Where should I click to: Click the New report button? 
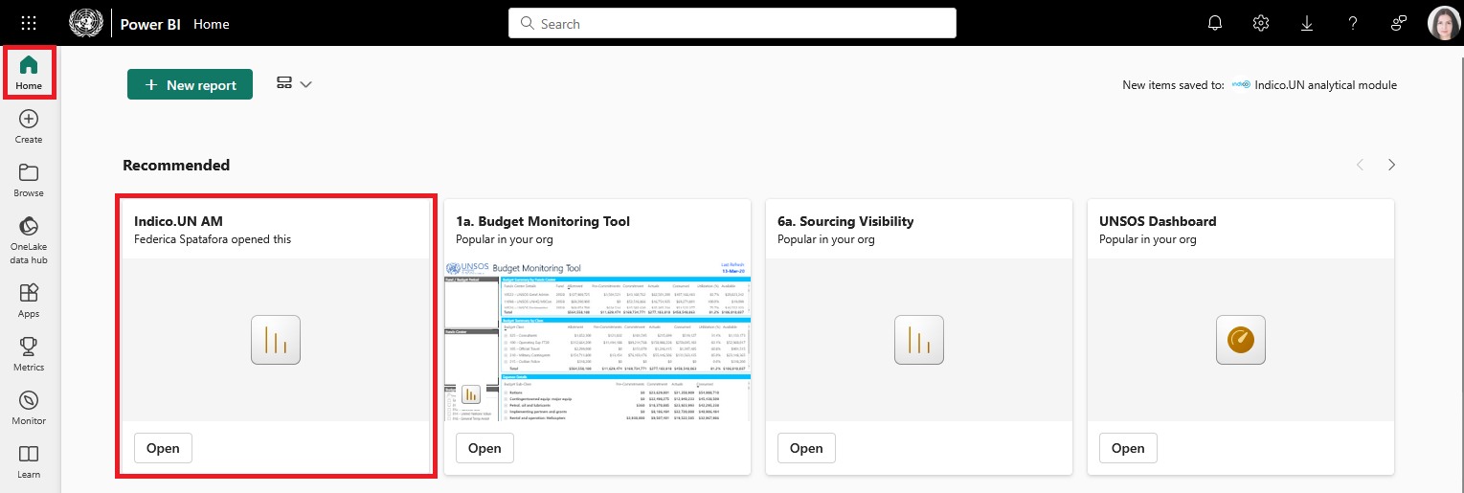(190, 84)
